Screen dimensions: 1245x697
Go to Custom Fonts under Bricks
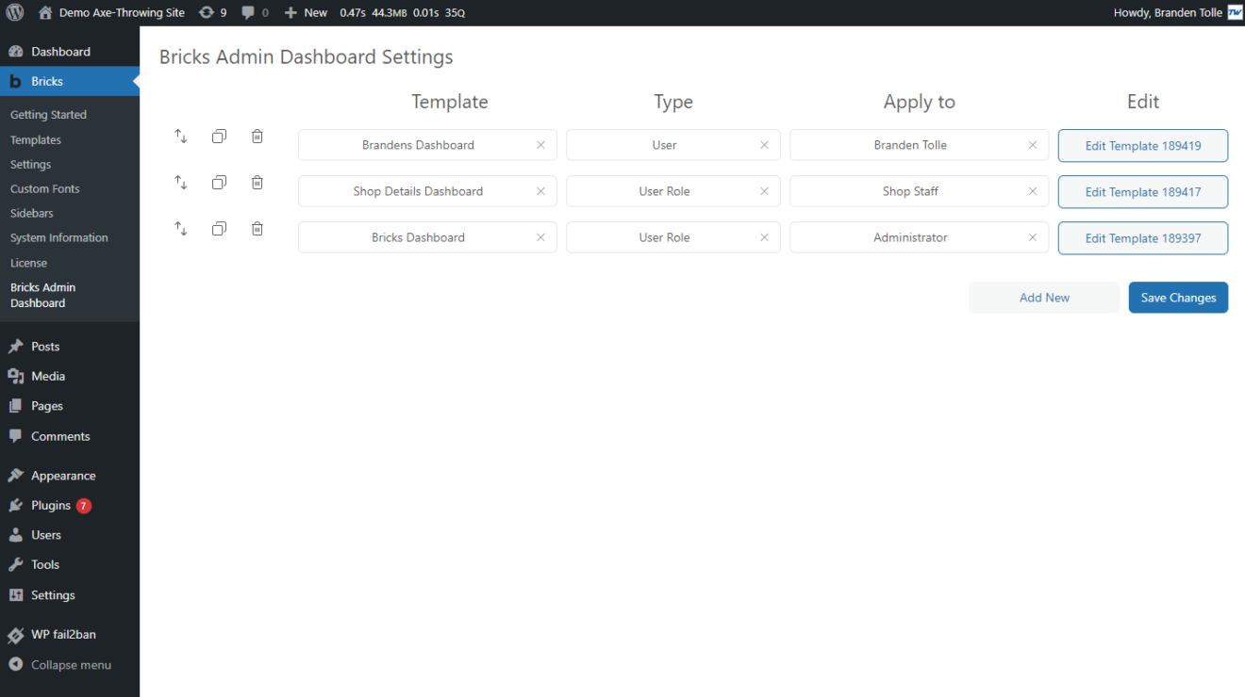click(45, 188)
